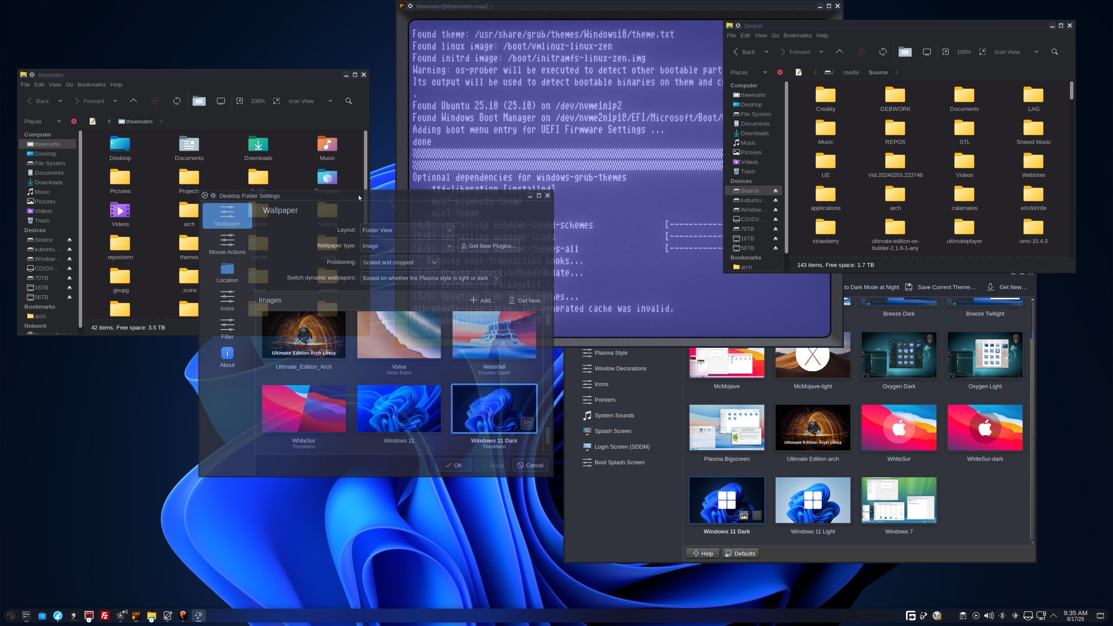Zoom in using the Source window toolbar
This screenshot has width=1113, height=626.
point(983,52)
